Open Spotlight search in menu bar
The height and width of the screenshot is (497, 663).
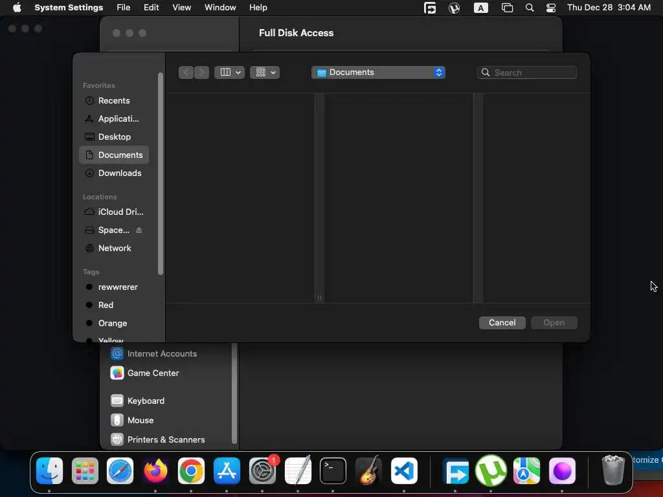click(x=530, y=8)
